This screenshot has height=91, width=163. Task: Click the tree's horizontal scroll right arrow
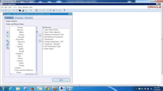(x=35, y=74)
